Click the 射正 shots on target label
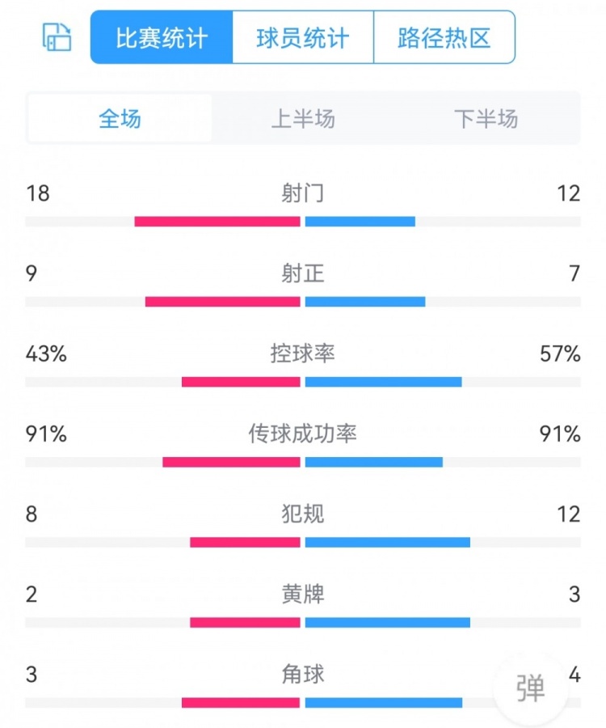 click(303, 273)
